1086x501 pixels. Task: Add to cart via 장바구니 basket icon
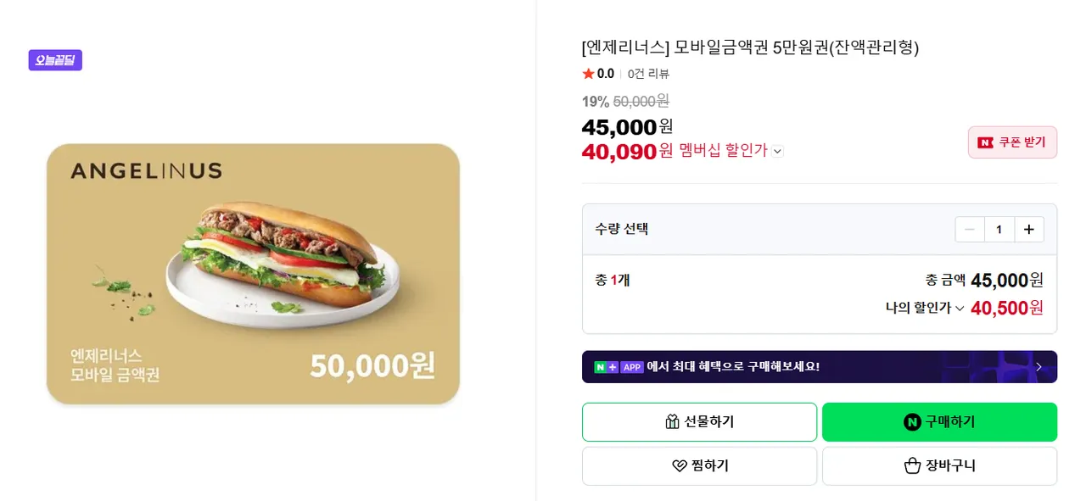pyautogui.click(x=912, y=466)
